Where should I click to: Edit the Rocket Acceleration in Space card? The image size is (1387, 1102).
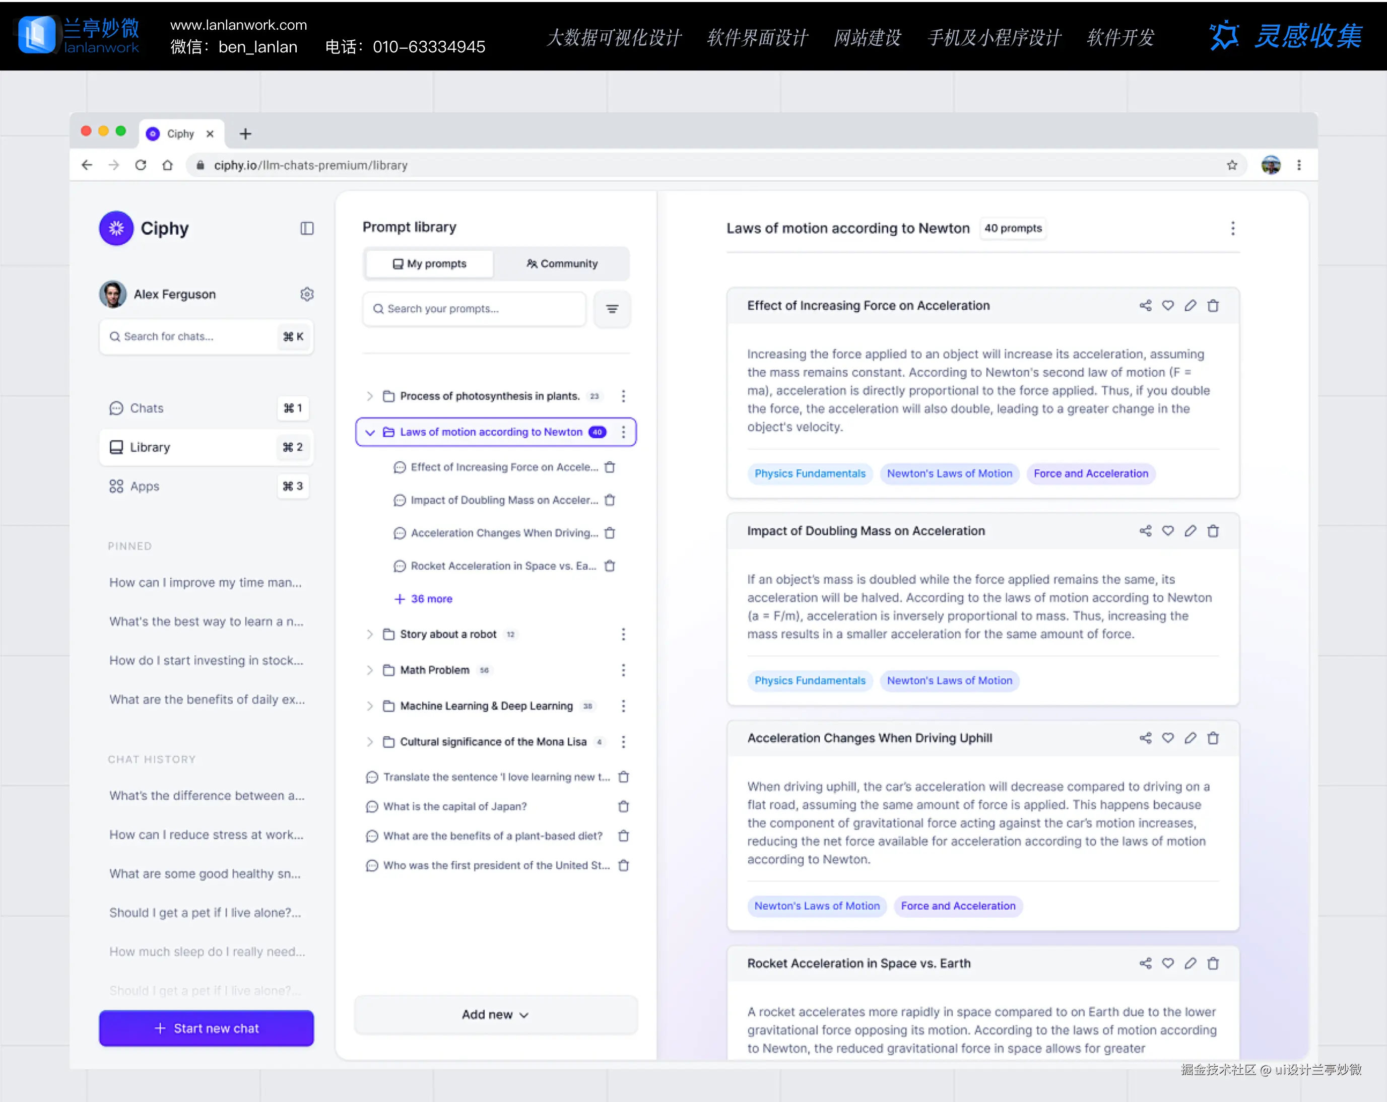tap(1190, 963)
